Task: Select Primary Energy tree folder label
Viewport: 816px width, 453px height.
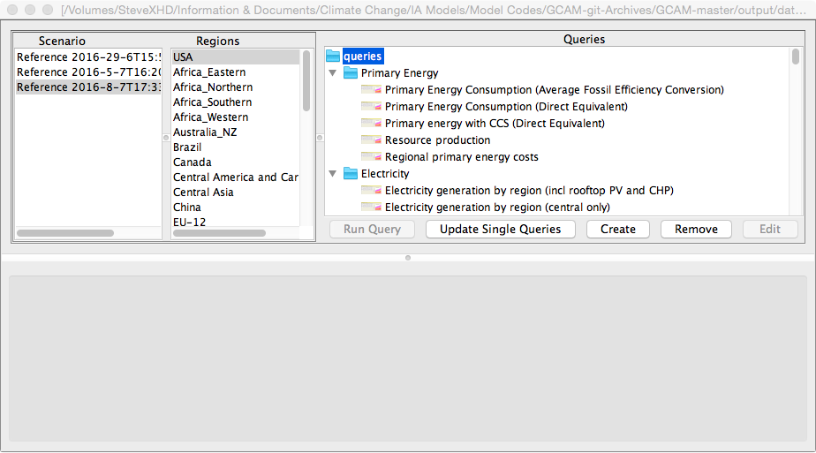Action: [x=400, y=73]
